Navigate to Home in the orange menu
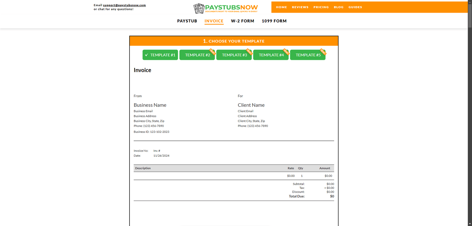This screenshot has width=472, height=226. (x=281, y=7)
